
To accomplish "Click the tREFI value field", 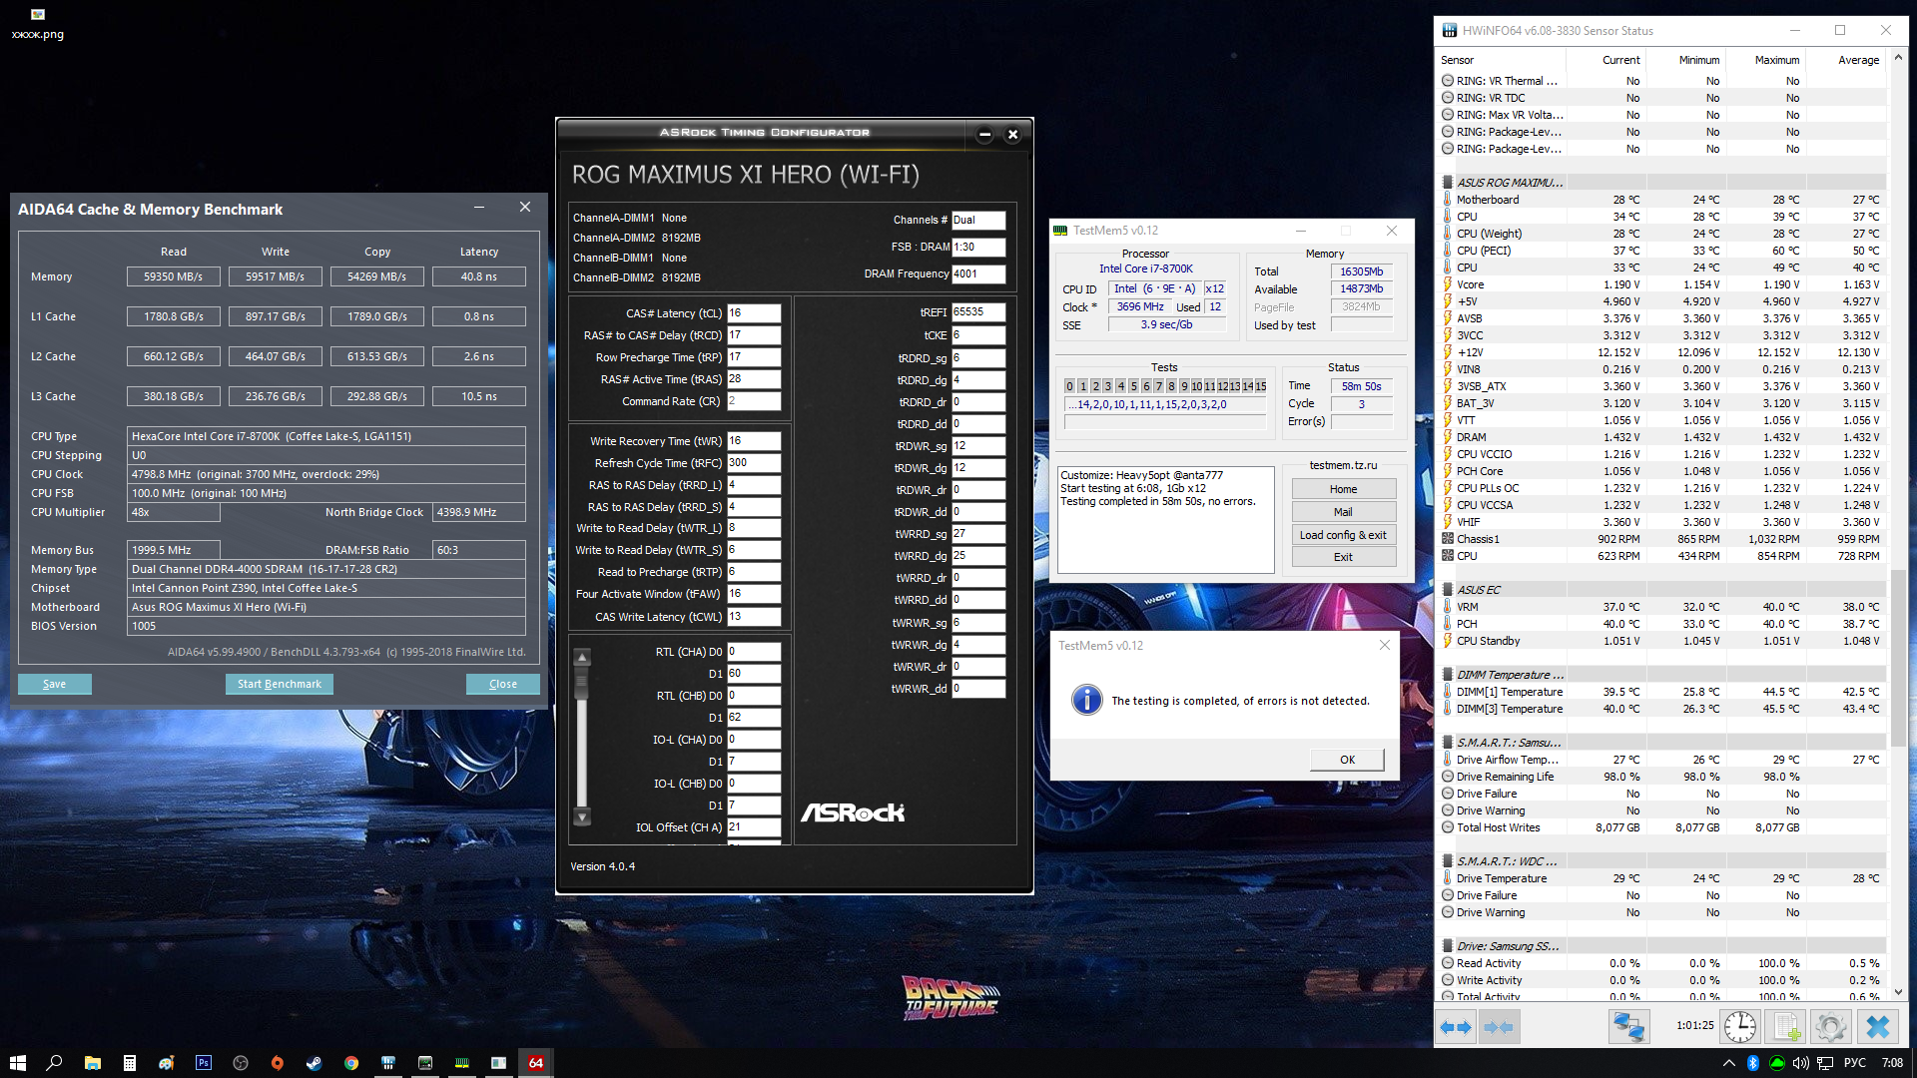I will (977, 312).
